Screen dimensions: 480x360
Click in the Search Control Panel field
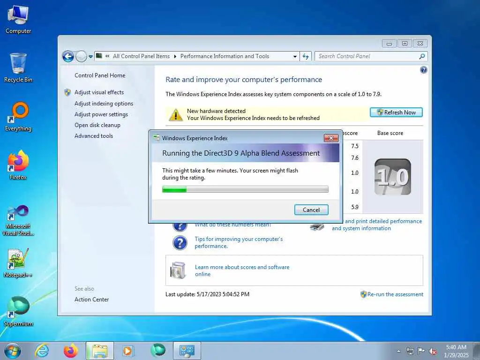pyautogui.click(x=367, y=56)
